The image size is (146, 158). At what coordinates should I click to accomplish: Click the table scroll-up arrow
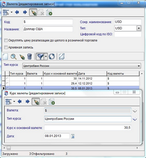[x=142, y=74]
